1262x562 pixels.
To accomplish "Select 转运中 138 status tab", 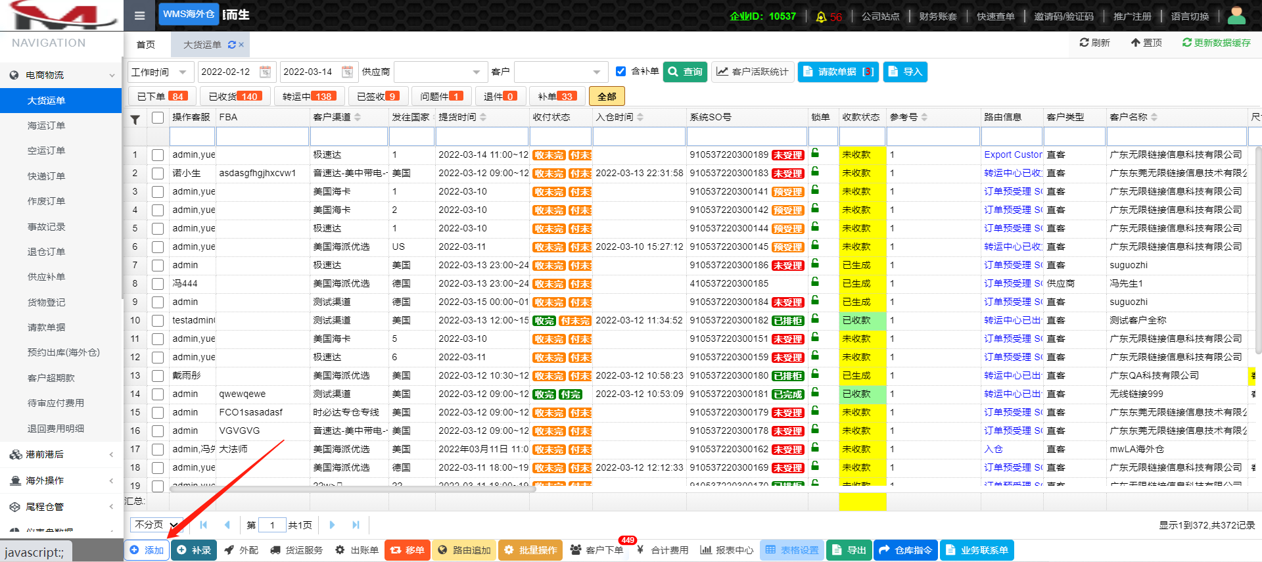I will pyautogui.click(x=310, y=97).
